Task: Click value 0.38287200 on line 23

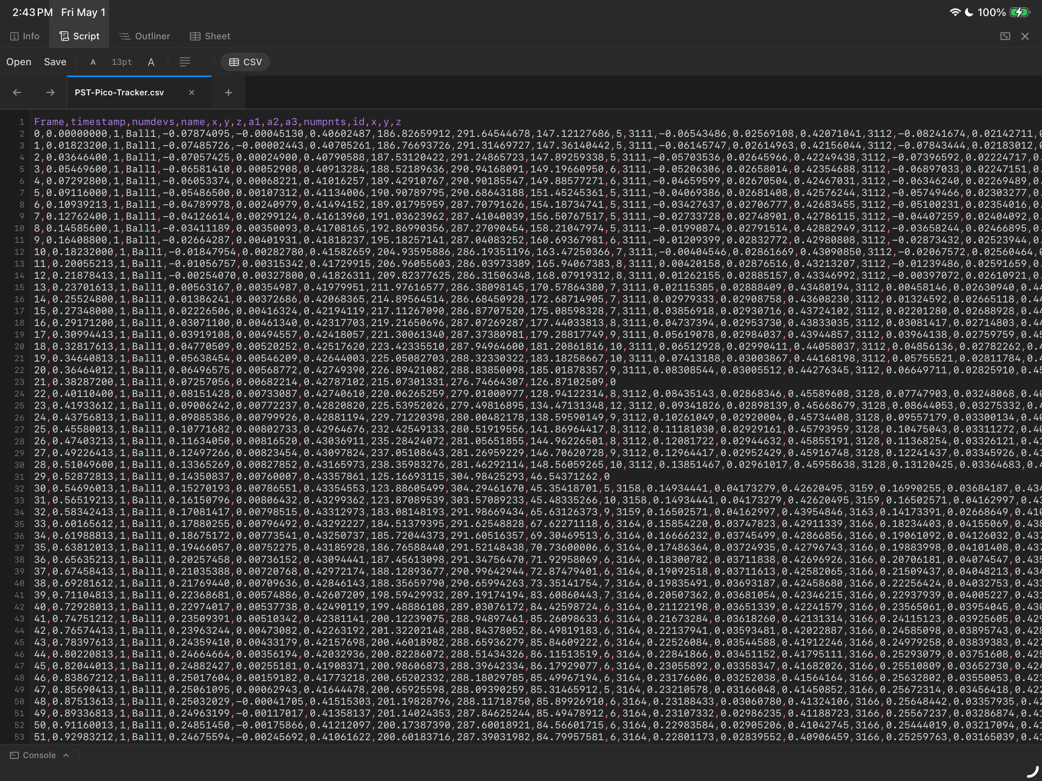Action: point(83,382)
